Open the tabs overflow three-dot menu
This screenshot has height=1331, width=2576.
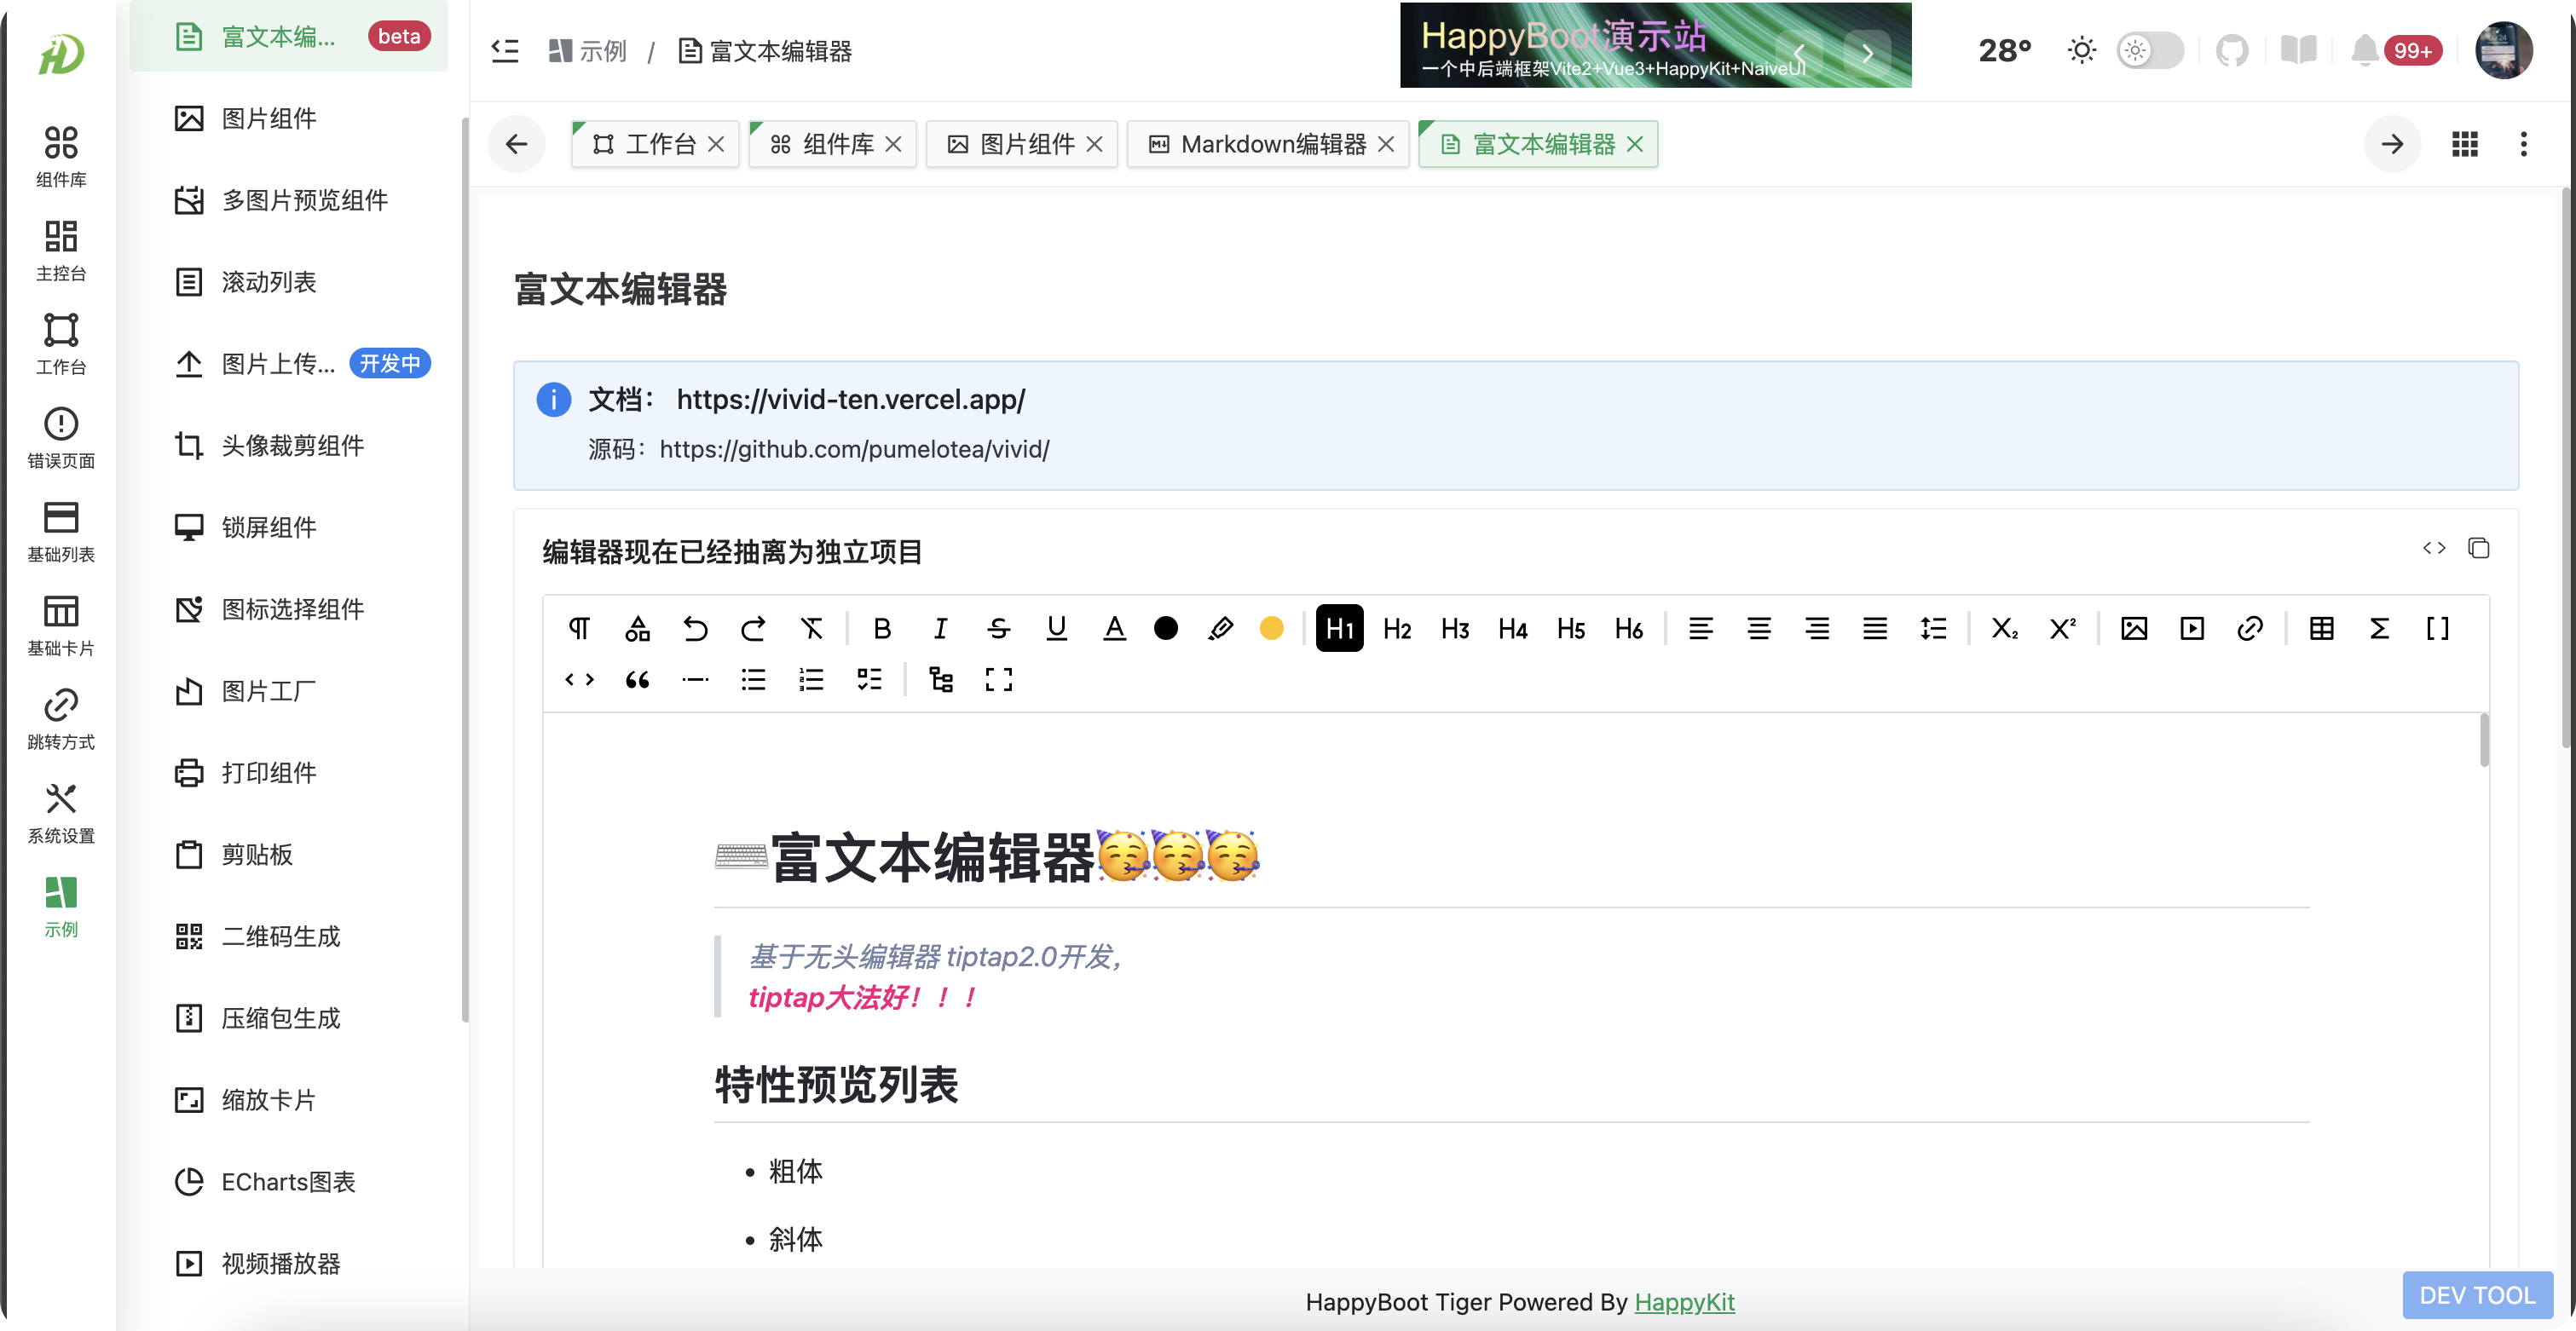[2523, 144]
